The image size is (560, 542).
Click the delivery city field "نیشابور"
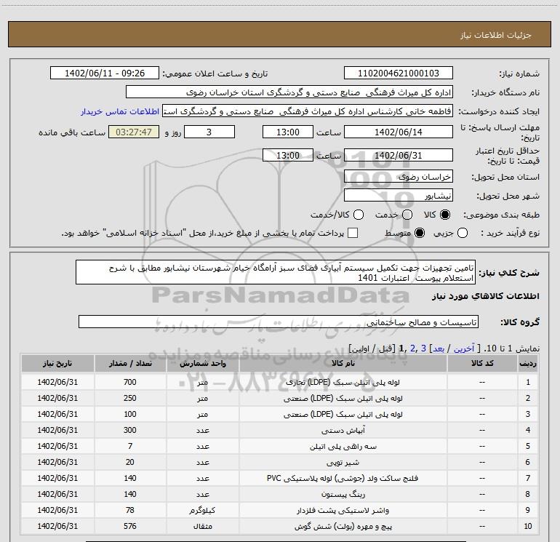(x=397, y=196)
